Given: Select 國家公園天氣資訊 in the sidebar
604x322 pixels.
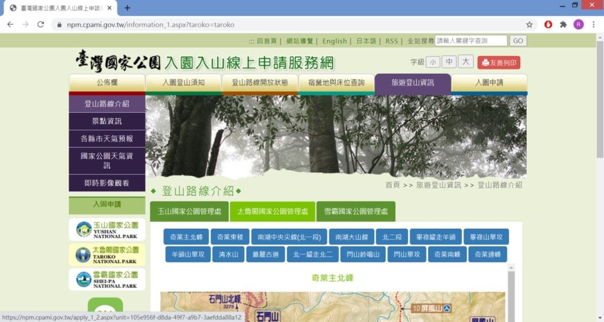Looking at the screenshot, I should coord(107,160).
